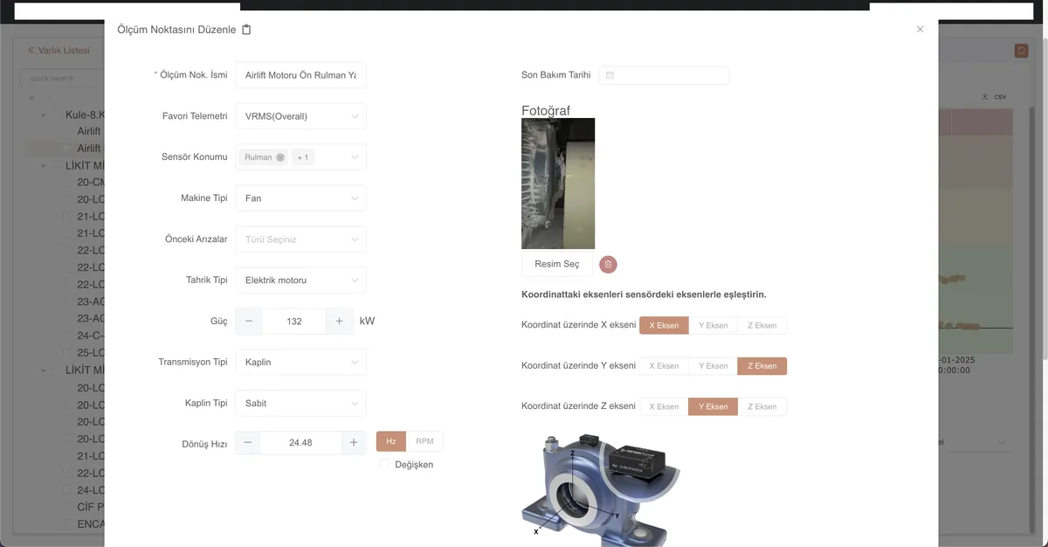
Task: Set X ekseni row to Z Eksen
Action: tap(762, 325)
